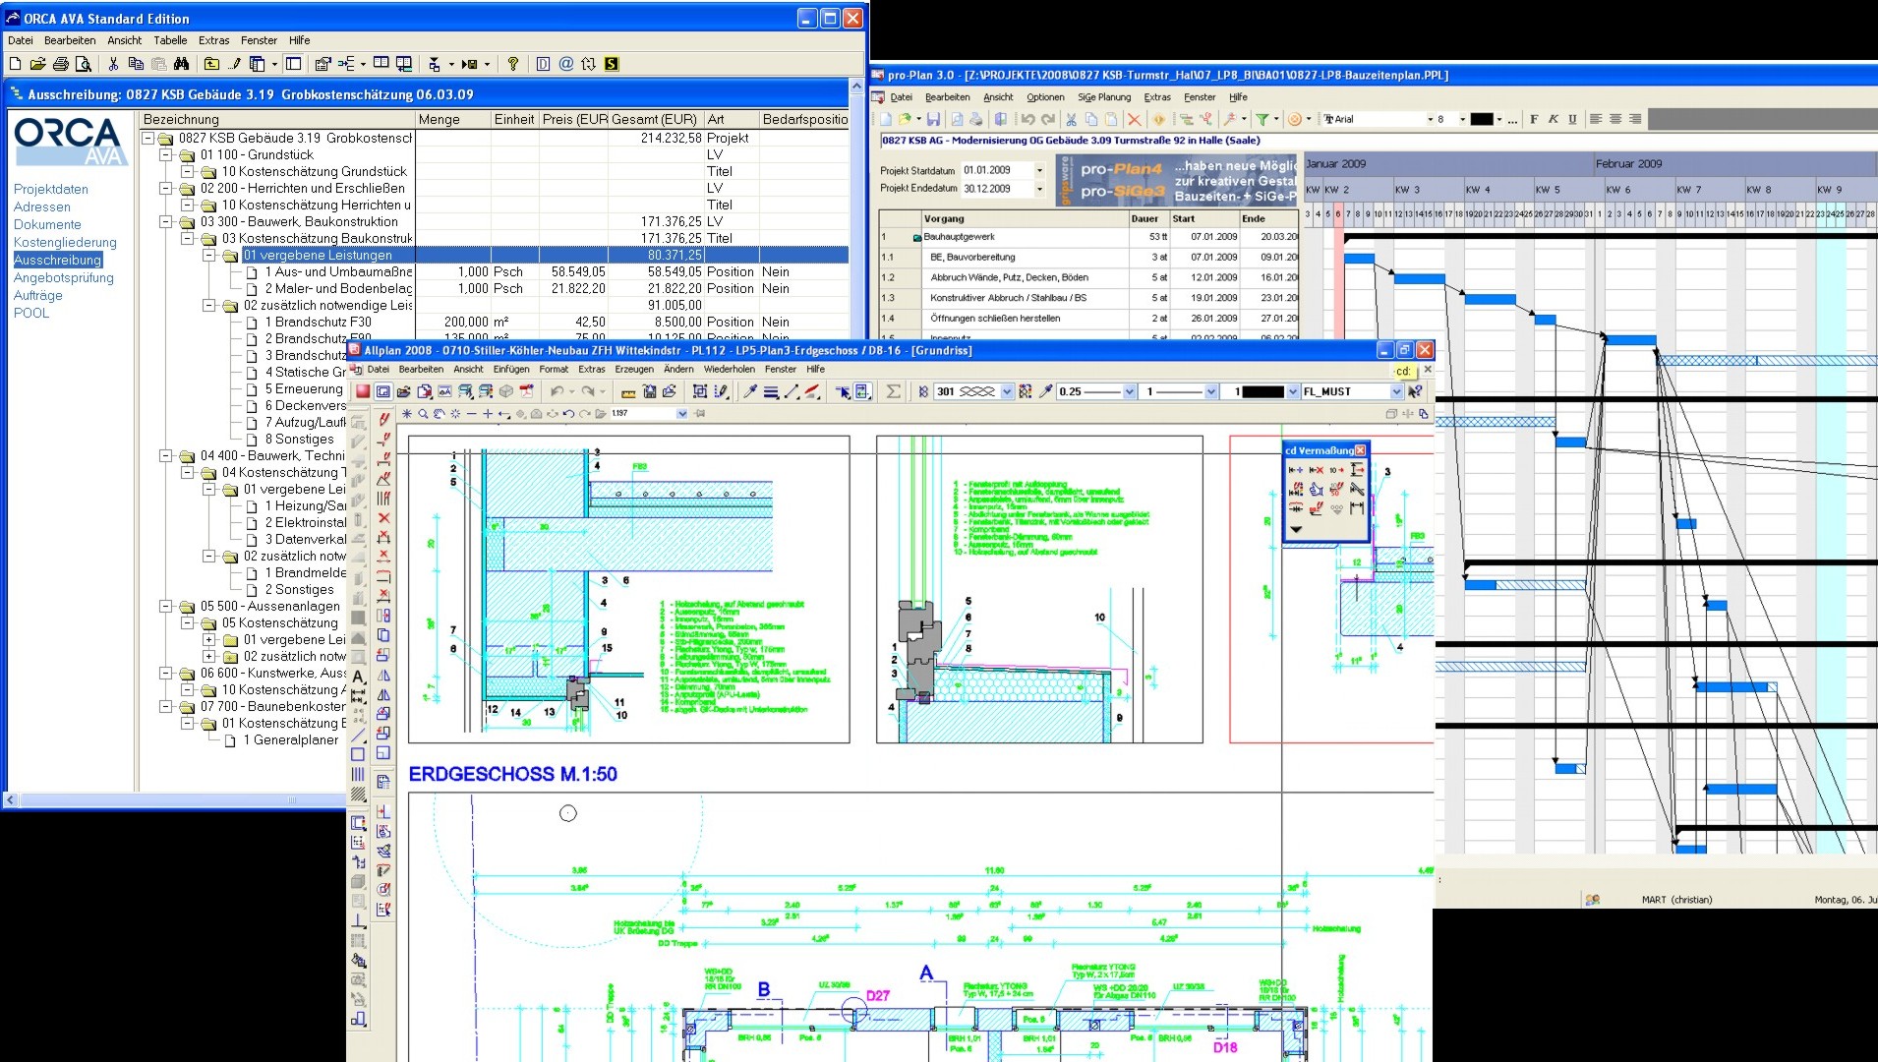Open the Projekt Startdatum date dropdown

tap(1039, 170)
